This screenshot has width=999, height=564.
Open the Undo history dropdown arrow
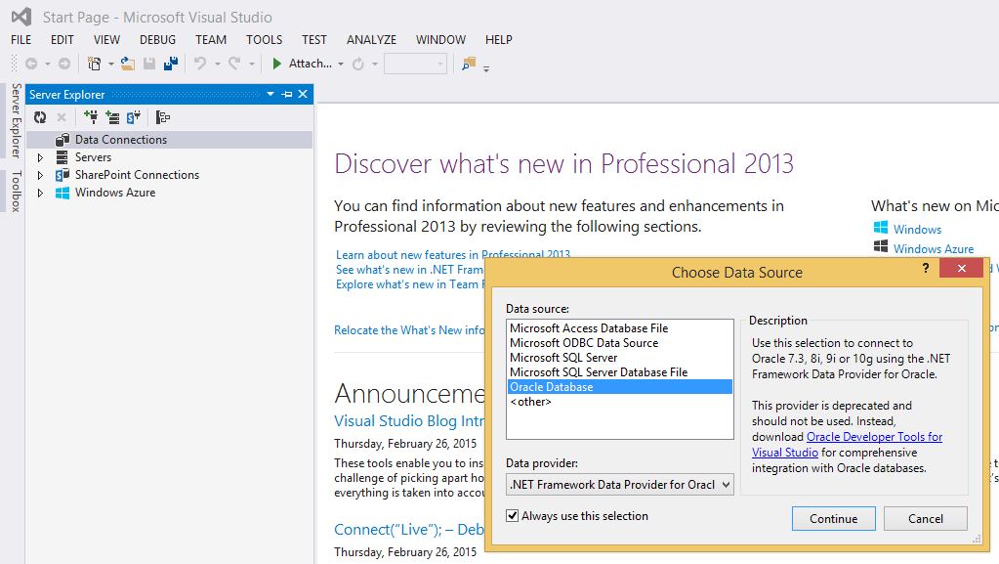tap(217, 65)
